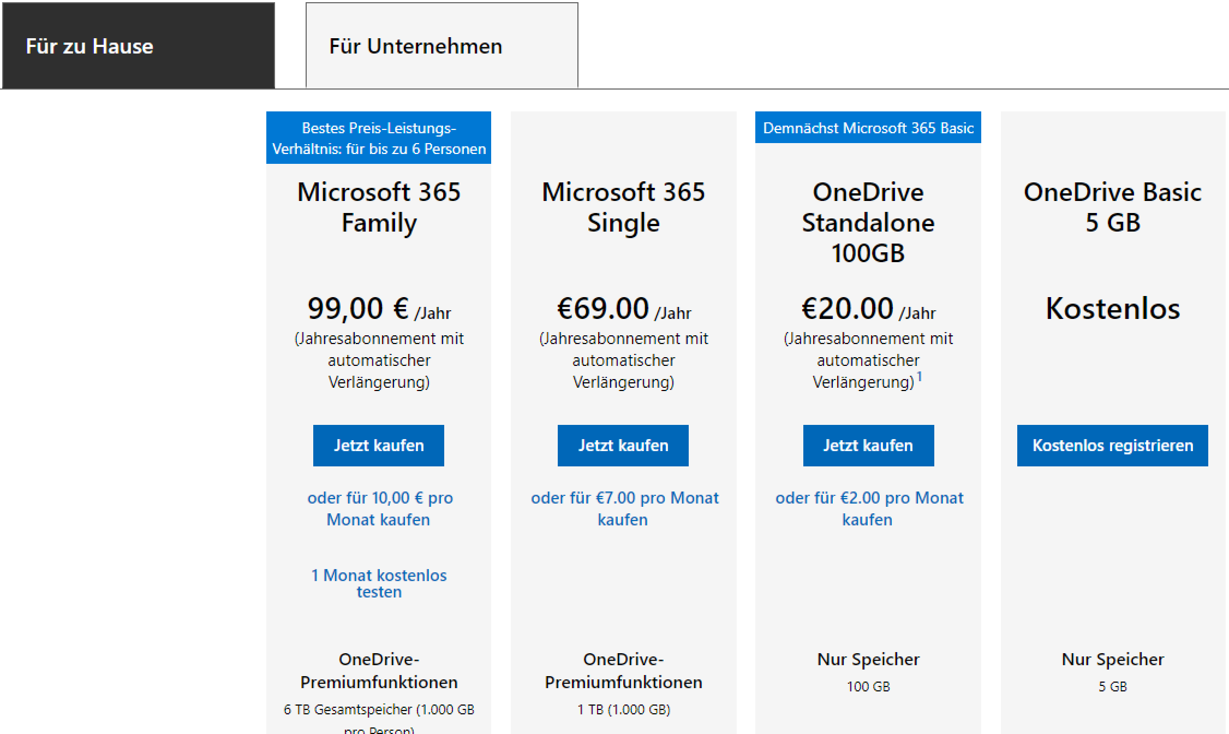Click the Microsoft 365 Family plan heading
Screen dimensions: 1229x734
click(x=379, y=208)
